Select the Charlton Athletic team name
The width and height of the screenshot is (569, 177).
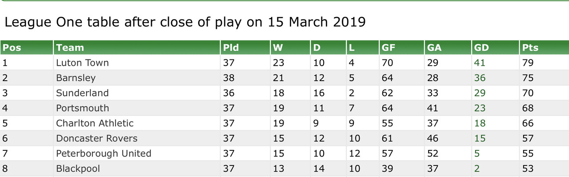pyautogui.click(x=95, y=123)
